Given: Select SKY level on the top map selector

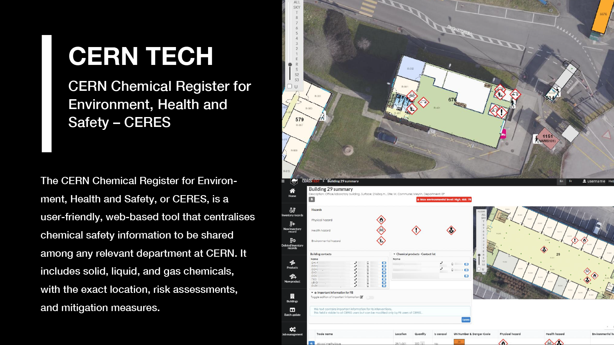Looking at the screenshot, I should click(x=297, y=7).
